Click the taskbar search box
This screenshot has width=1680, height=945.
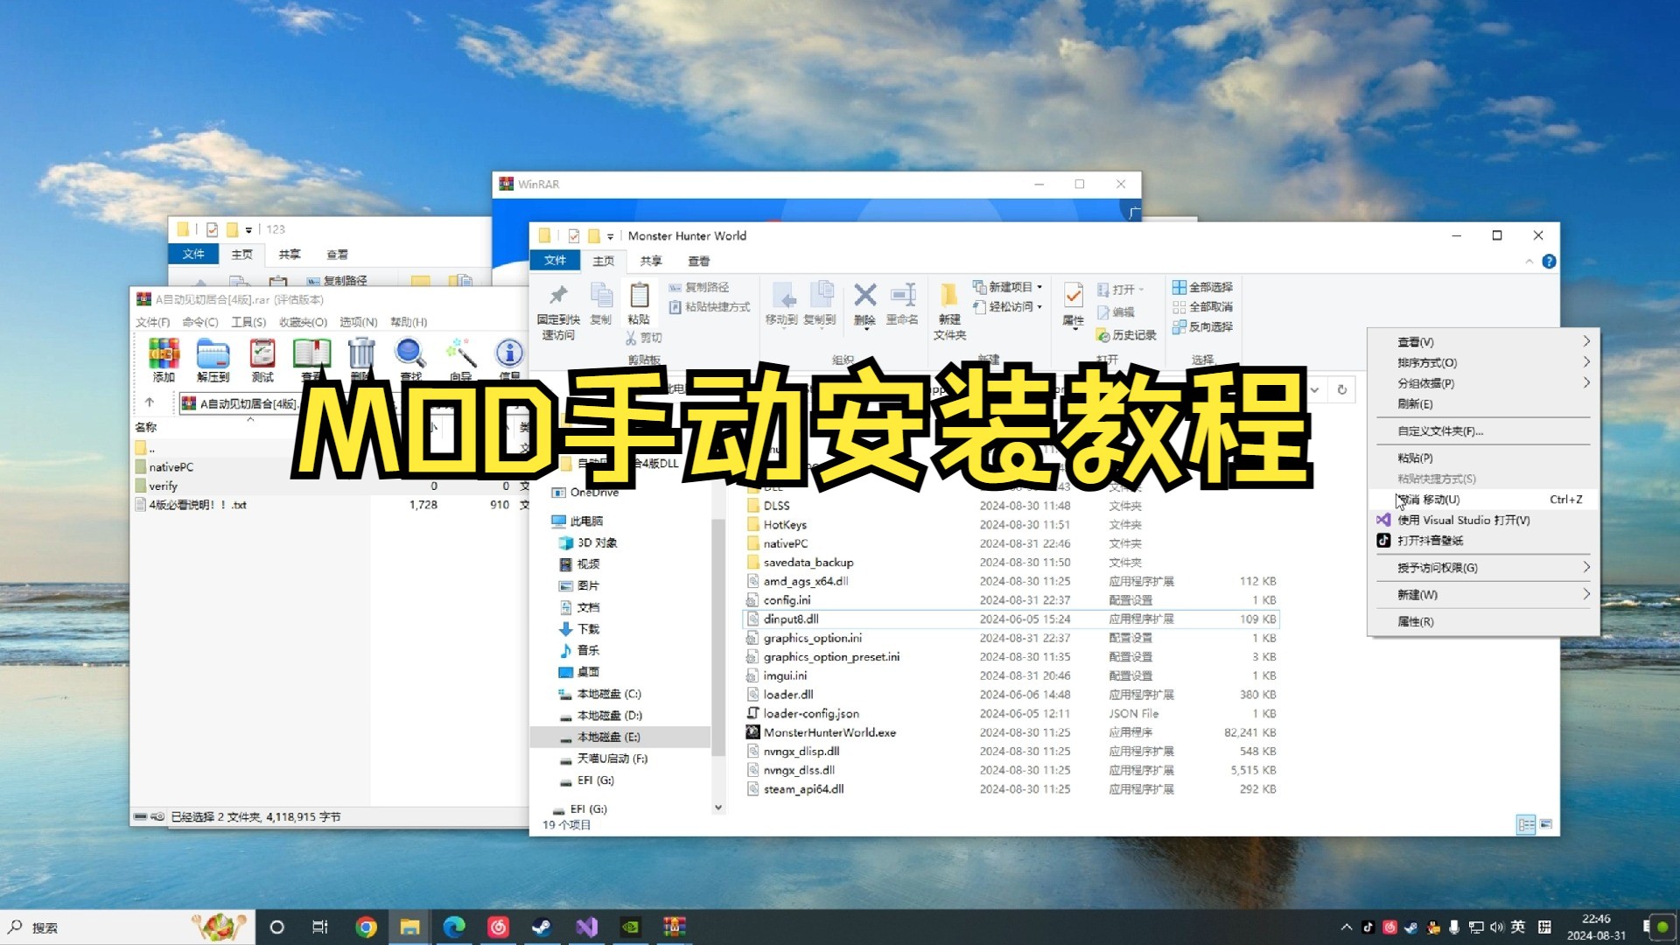click(128, 927)
